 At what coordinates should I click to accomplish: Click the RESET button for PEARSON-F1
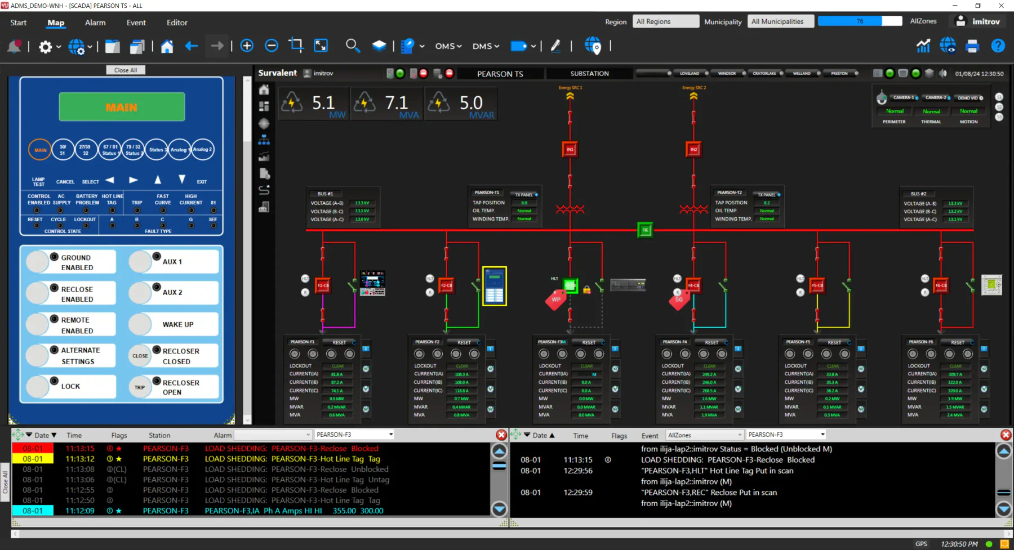pos(339,342)
